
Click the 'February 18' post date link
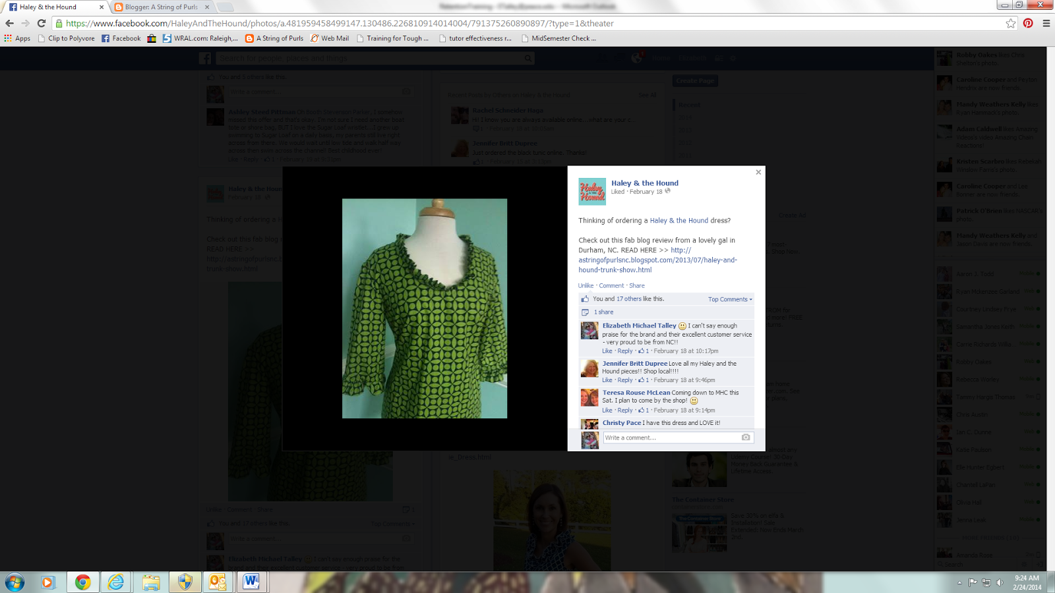(x=646, y=192)
